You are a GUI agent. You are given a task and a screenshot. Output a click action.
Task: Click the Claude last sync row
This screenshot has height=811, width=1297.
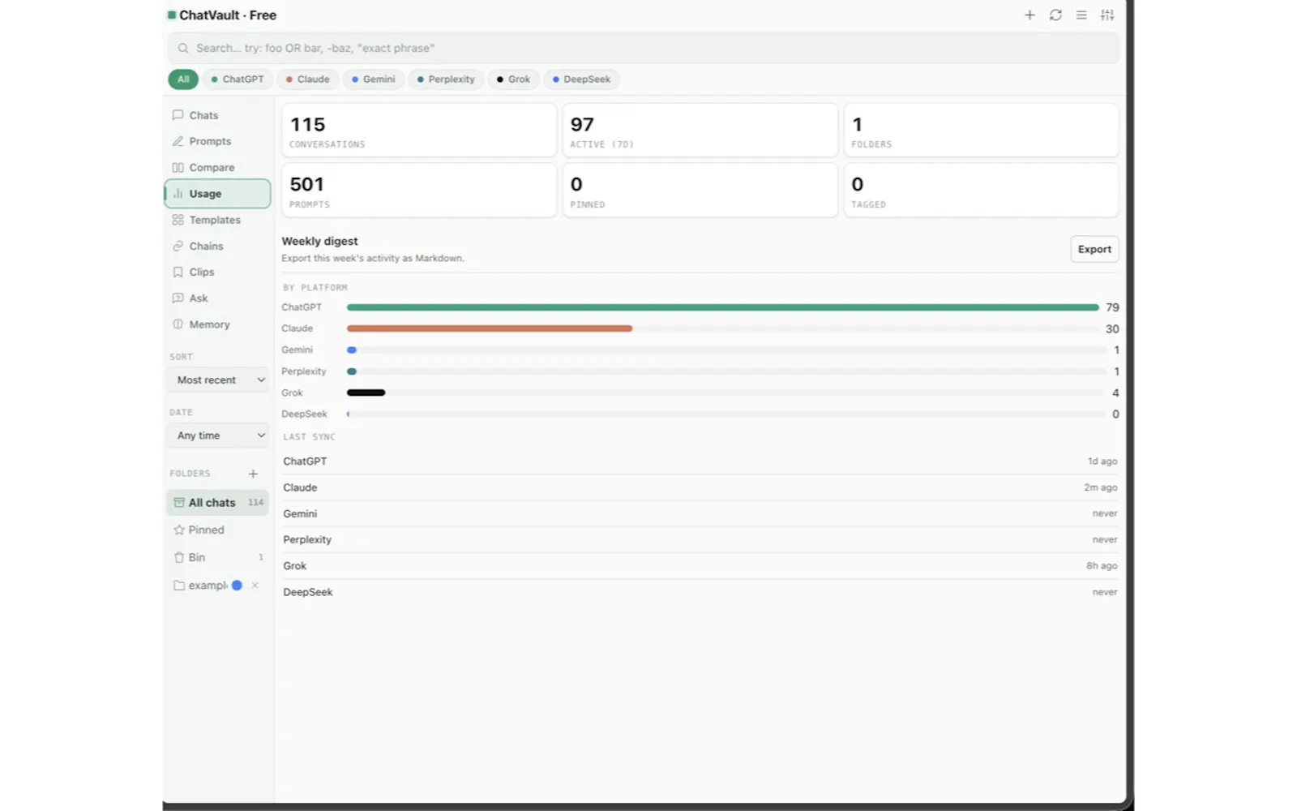tap(700, 487)
